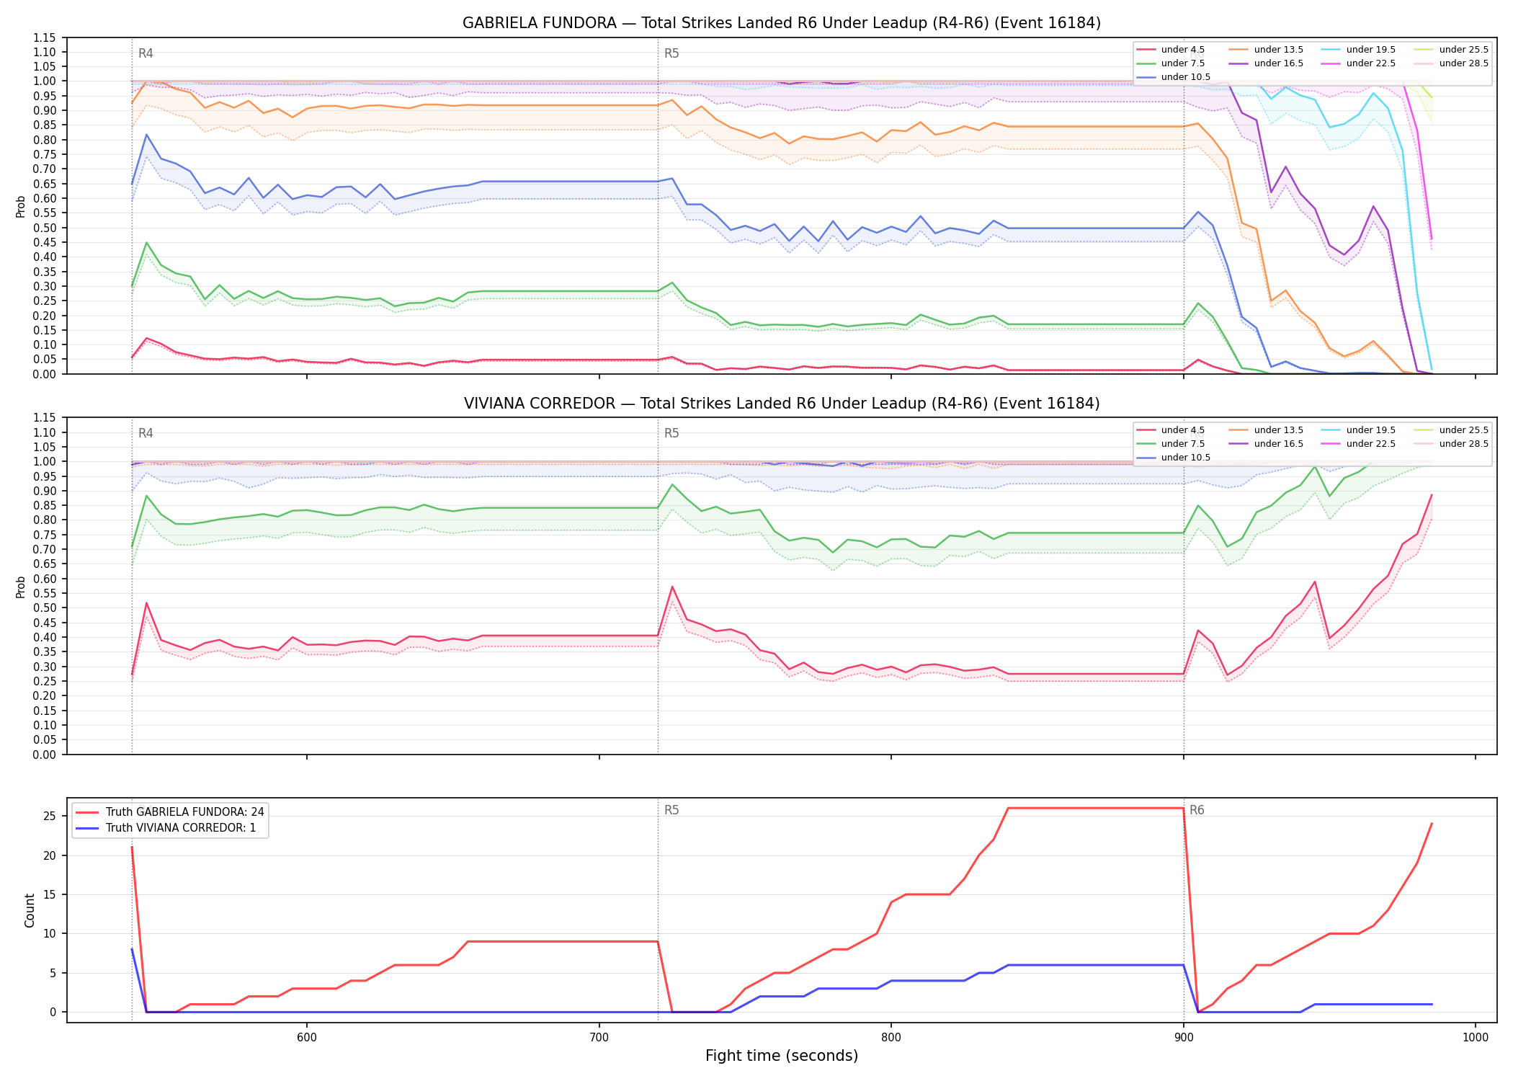Screen dimensions: 1513x1081
Task: Pick 'under 13.5' in the Corredor chart legend
Action: pyautogui.click(x=1266, y=430)
